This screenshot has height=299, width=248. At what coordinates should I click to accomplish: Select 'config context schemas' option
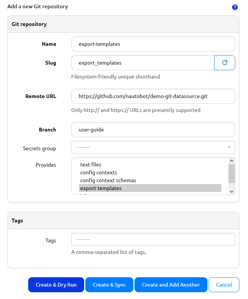150,180
